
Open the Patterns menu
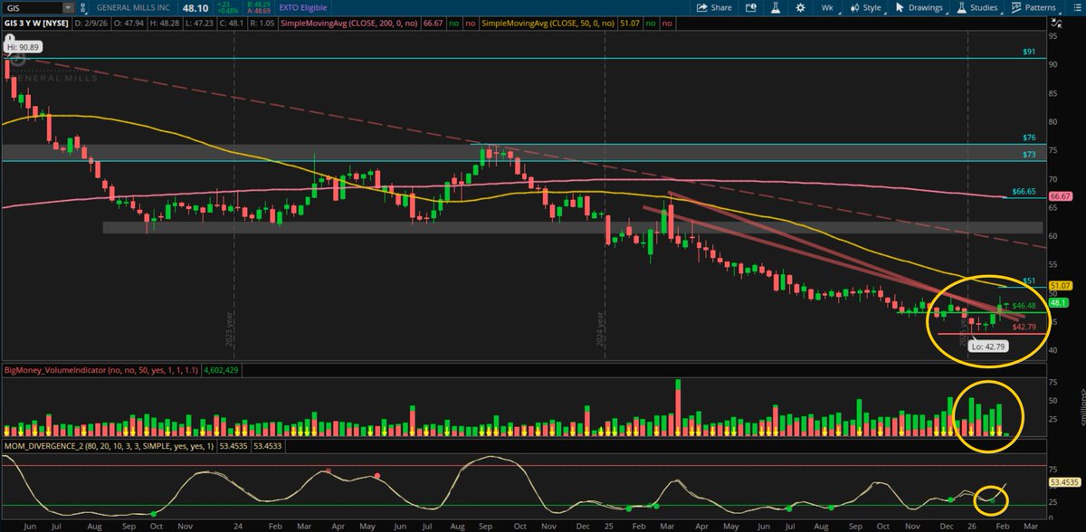[x=1034, y=8]
